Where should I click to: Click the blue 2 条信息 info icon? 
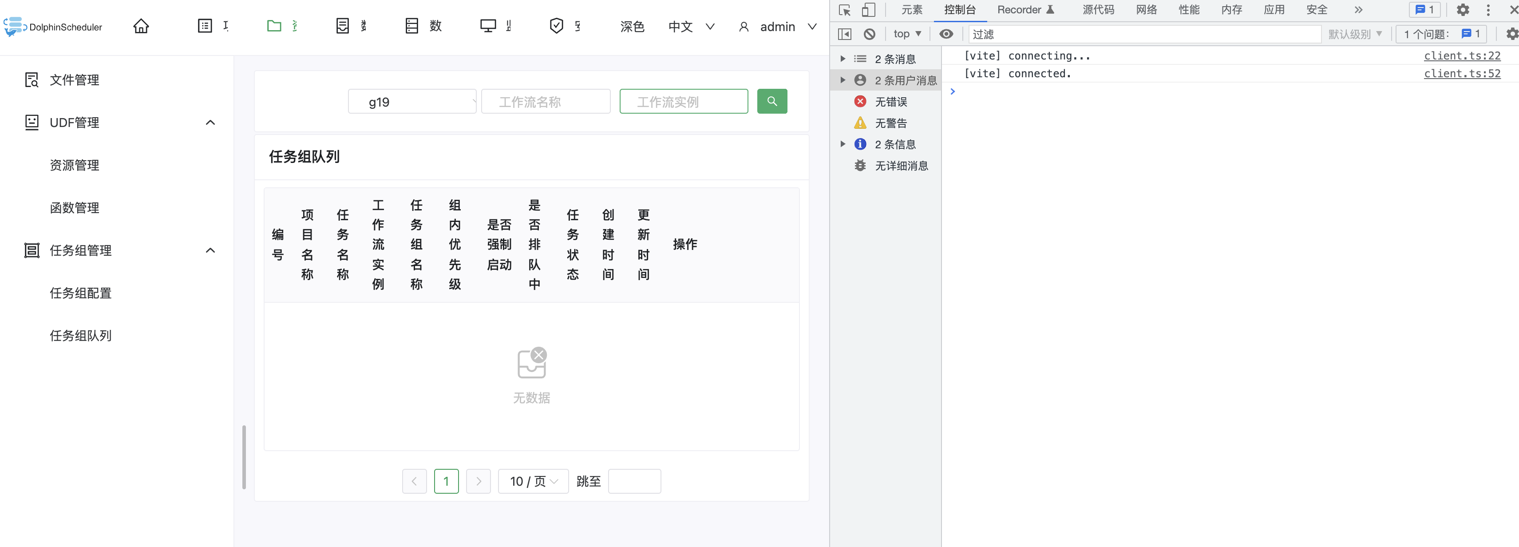pos(860,144)
